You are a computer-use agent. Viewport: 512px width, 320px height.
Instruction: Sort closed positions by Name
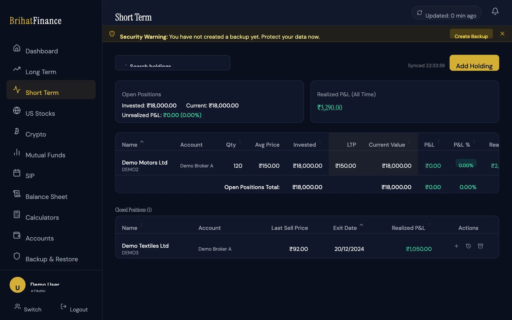click(x=132, y=227)
